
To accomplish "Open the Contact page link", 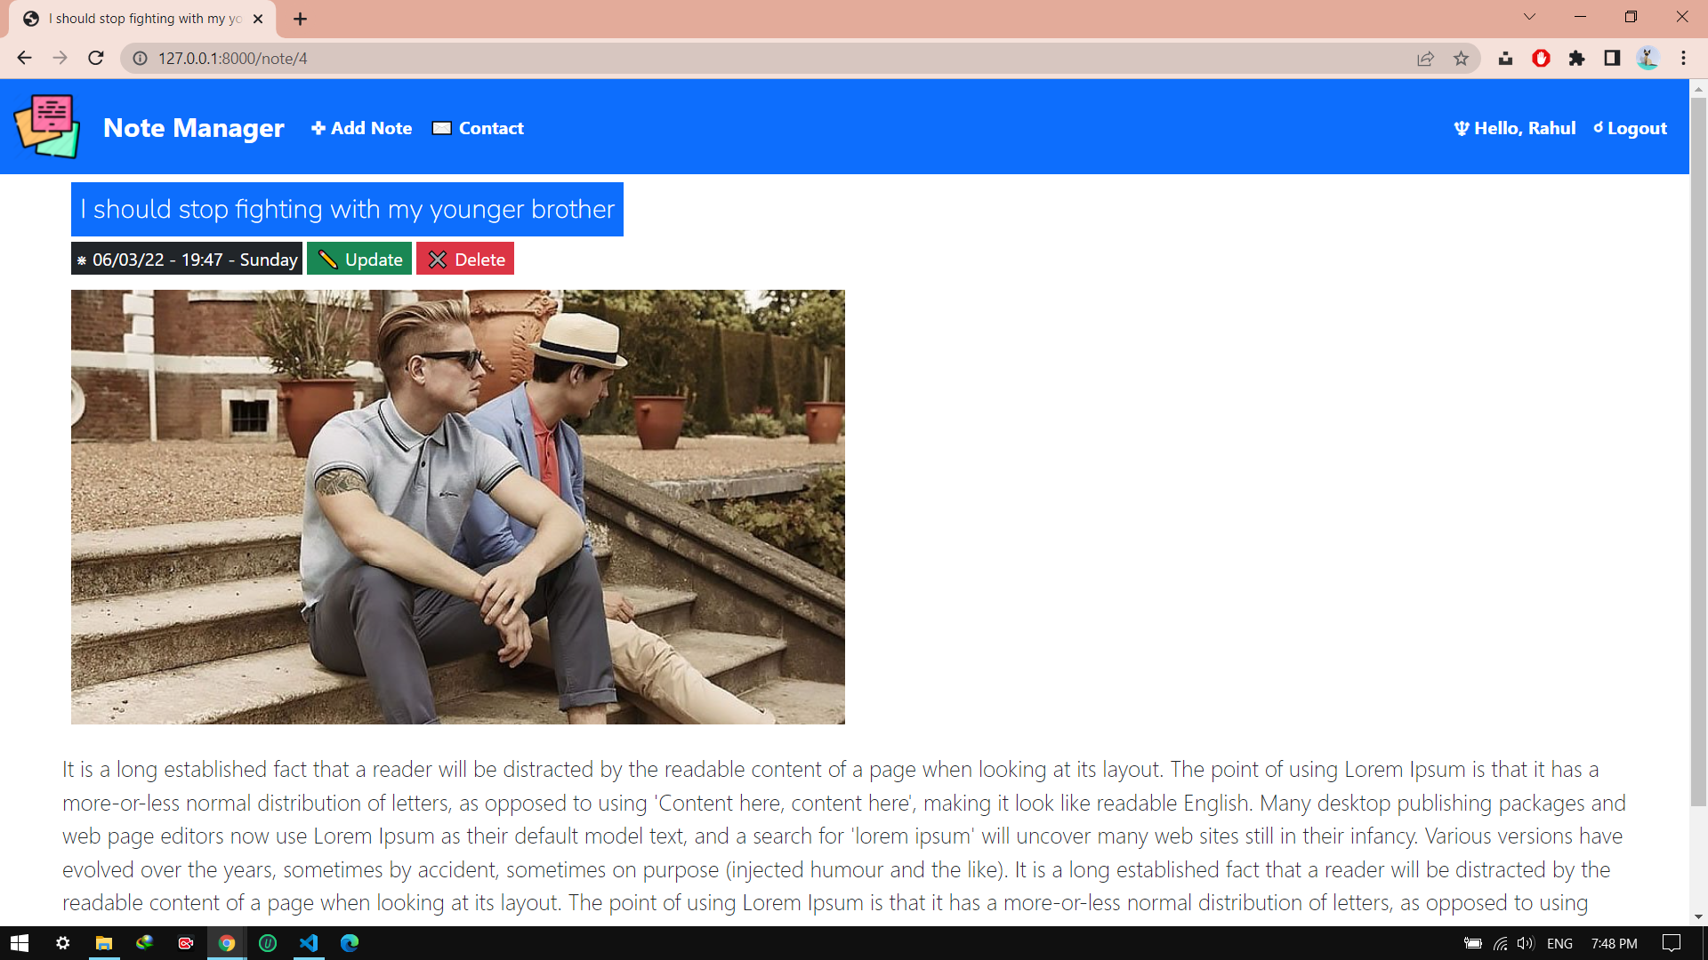I will coord(479,128).
